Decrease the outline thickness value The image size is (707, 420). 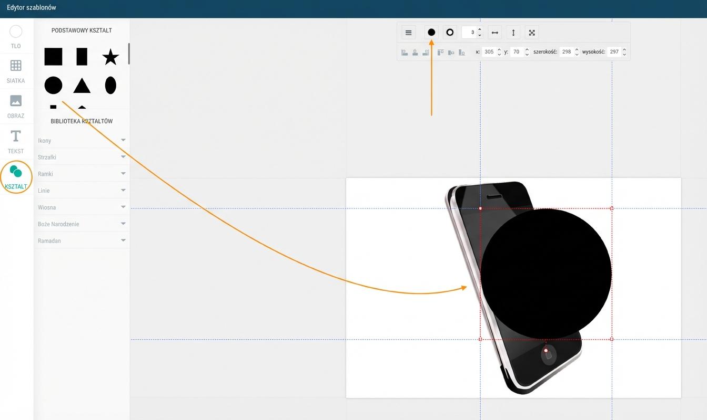coord(480,35)
